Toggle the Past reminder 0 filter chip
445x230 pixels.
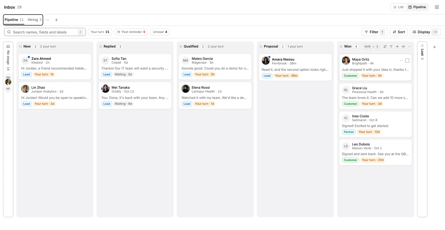click(131, 32)
